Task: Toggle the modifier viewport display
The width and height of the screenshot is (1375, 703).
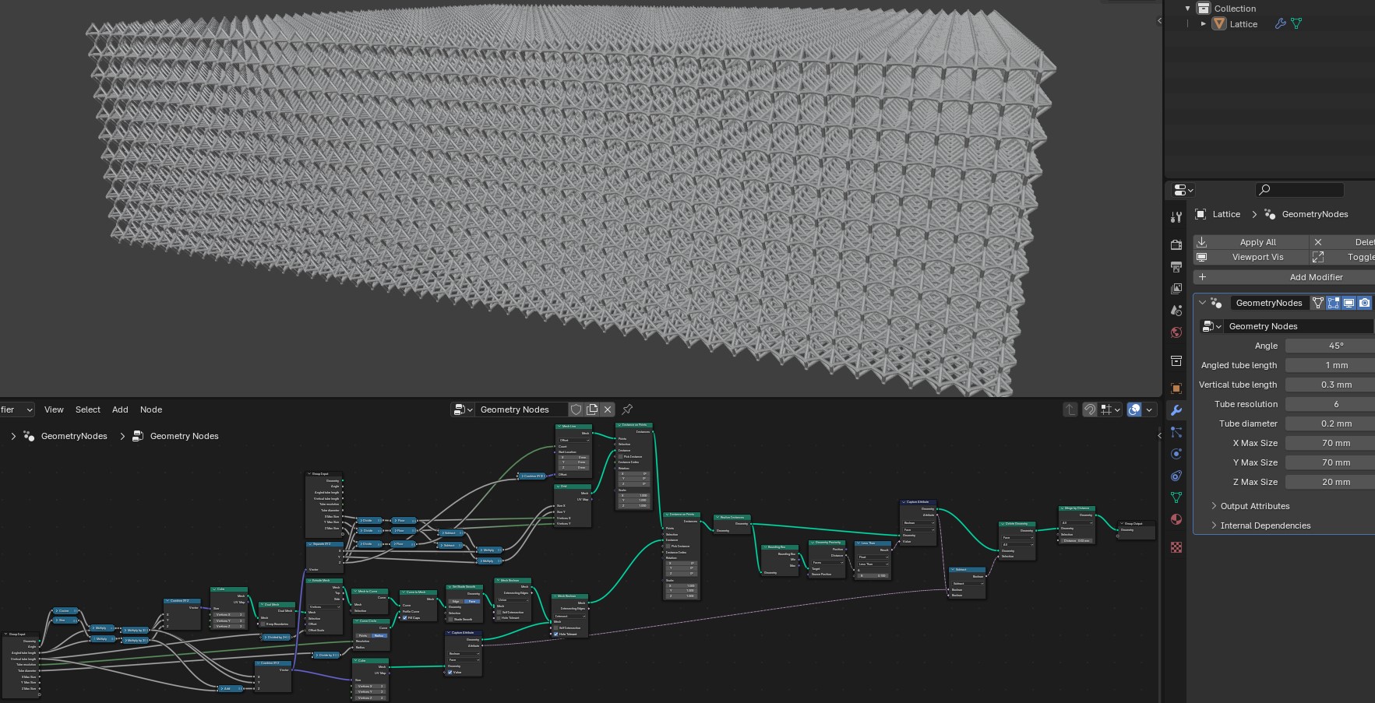Action: [x=1349, y=303]
